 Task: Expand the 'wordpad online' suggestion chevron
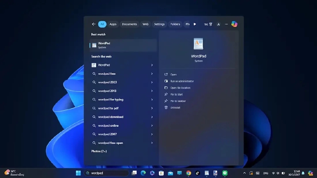click(x=152, y=126)
